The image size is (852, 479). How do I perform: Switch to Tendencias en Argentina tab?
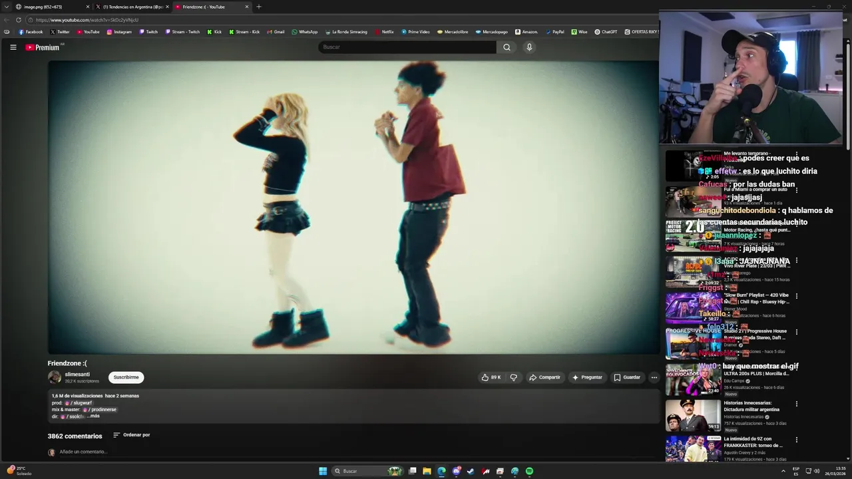(132, 7)
